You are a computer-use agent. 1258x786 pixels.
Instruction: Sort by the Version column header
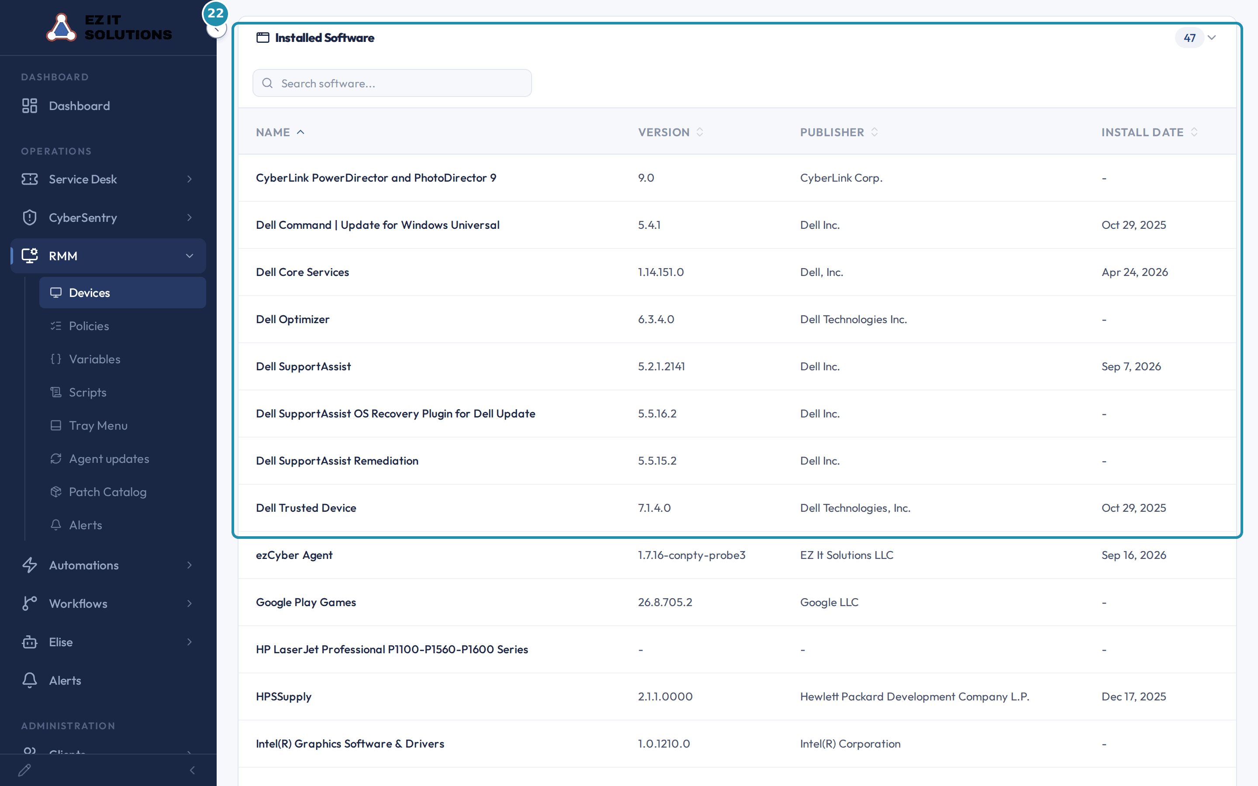(x=670, y=133)
